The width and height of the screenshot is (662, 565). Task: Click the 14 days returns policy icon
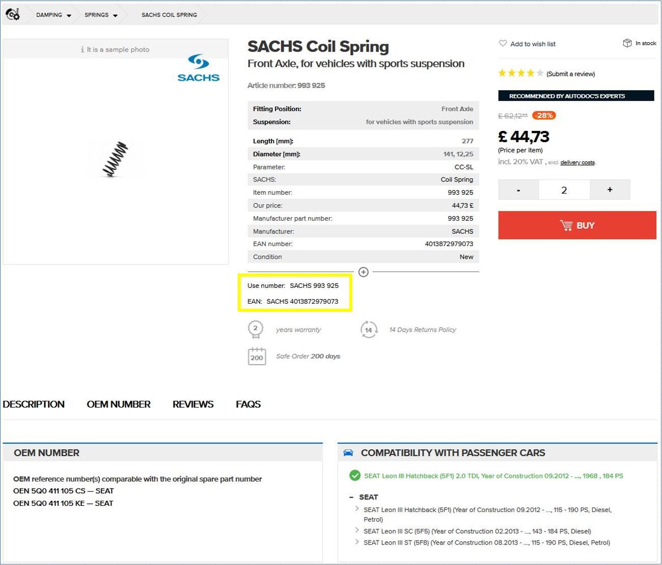coord(369,330)
